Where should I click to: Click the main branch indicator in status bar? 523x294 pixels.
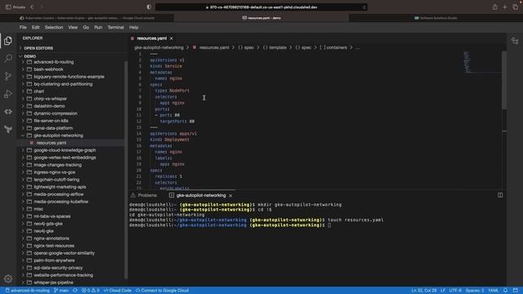click(x=61, y=291)
